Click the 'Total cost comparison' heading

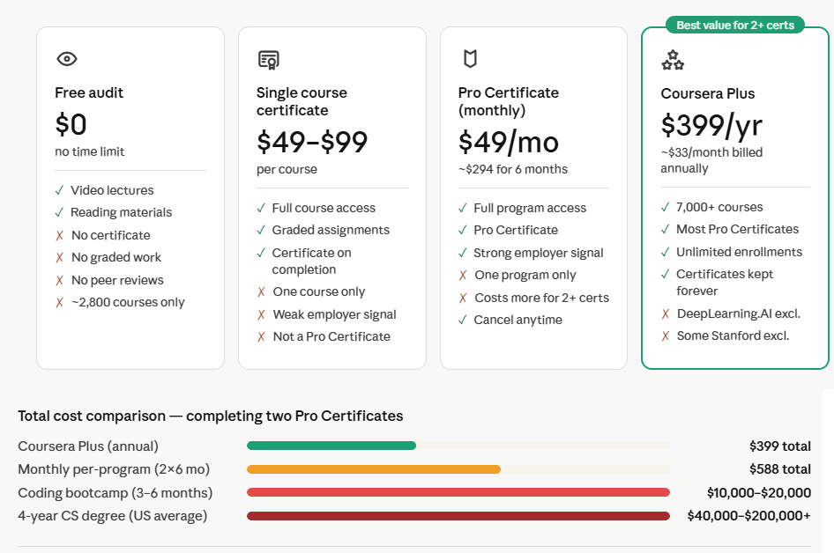click(x=211, y=416)
